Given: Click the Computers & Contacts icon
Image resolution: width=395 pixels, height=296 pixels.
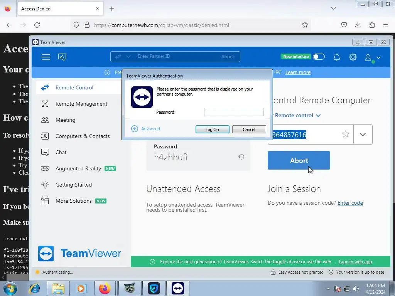Looking at the screenshot, I should click(45, 136).
